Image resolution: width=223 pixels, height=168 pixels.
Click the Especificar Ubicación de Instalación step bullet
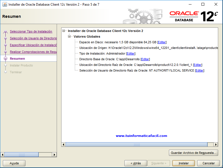click(6, 45)
